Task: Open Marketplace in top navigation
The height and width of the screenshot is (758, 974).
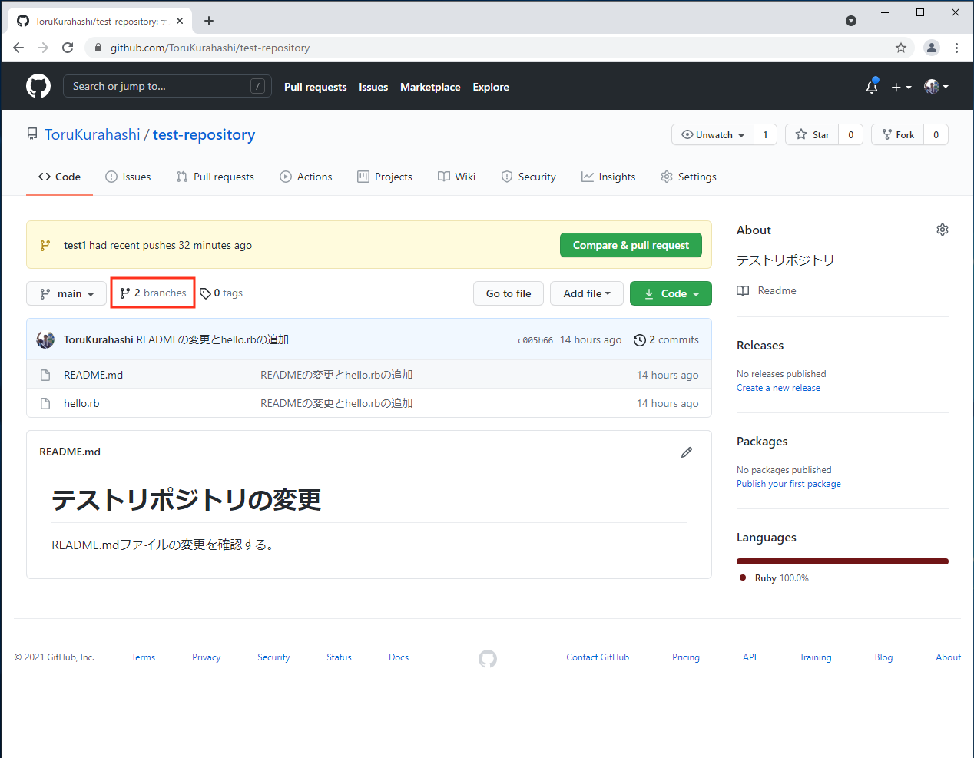Action: (x=430, y=87)
